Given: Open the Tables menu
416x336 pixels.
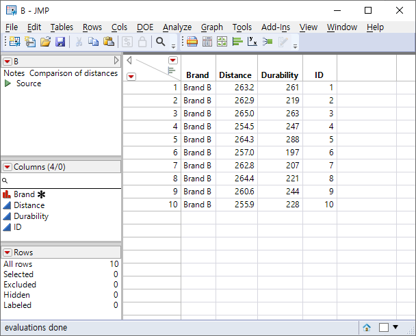Looking at the screenshot, I should 62,27.
